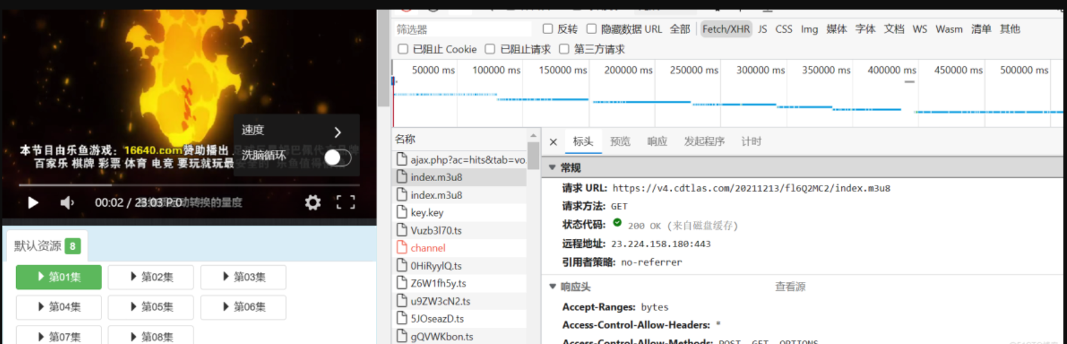Play episode 第06集
1067x344 pixels.
(x=244, y=307)
